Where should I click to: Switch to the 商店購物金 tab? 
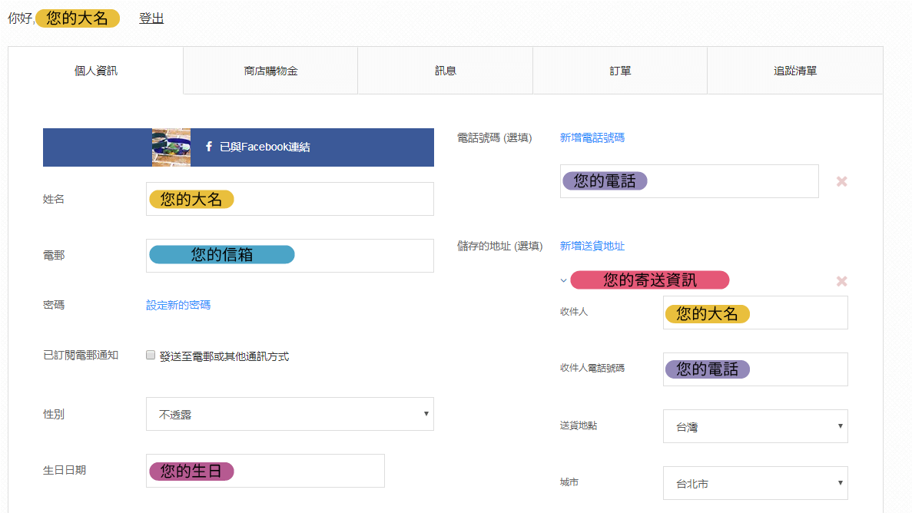coord(270,71)
